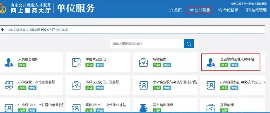Click the 高校毕业生一次性就业补贴 contact icon
The width and height of the screenshot is (270, 113).
[76, 108]
